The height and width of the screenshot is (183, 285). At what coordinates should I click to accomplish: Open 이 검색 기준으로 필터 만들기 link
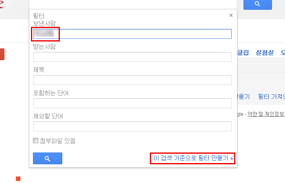(x=193, y=158)
